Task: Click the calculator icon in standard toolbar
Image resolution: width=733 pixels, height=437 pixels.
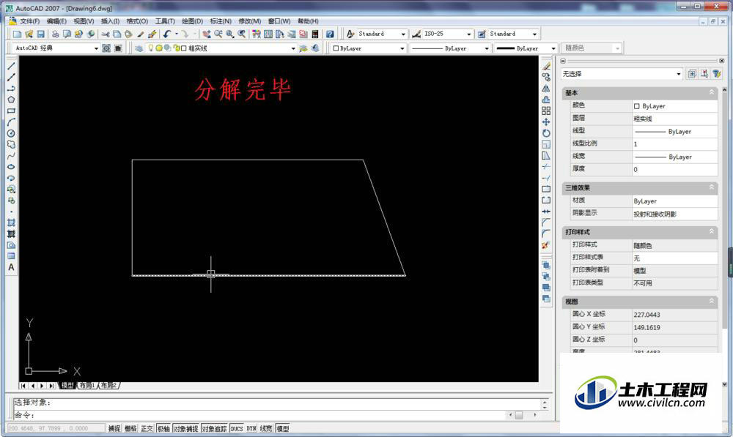Action: (315, 34)
